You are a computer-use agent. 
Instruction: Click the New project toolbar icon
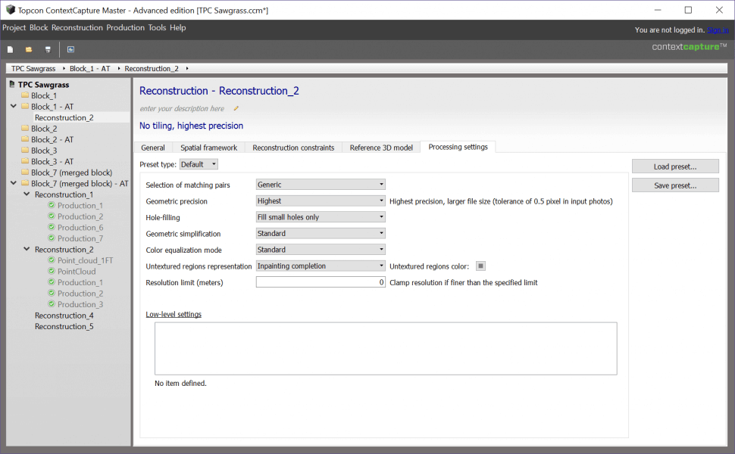[x=11, y=50]
